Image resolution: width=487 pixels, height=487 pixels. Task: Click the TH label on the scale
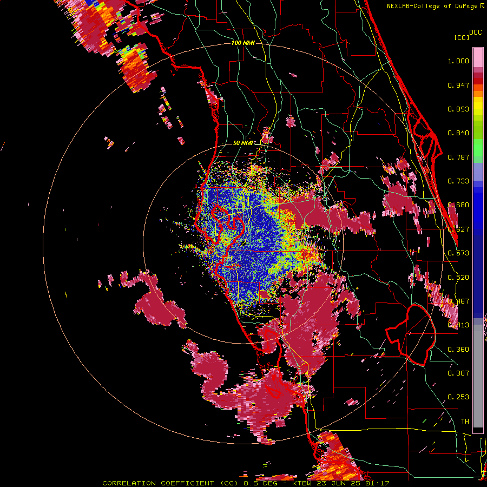click(465, 422)
